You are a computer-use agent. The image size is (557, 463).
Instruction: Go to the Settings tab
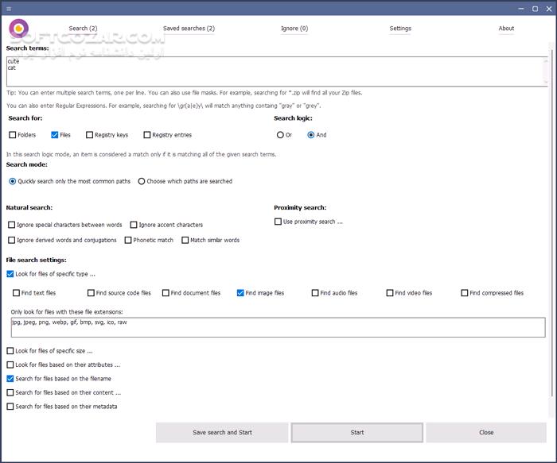tap(400, 29)
